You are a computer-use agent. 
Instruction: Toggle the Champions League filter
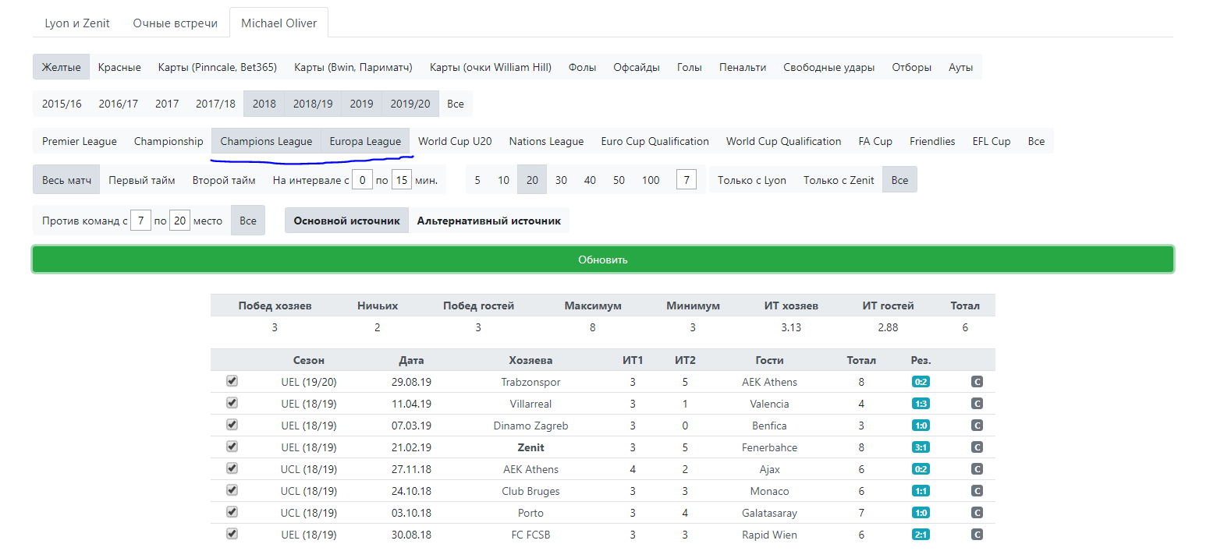tap(266, 141)
